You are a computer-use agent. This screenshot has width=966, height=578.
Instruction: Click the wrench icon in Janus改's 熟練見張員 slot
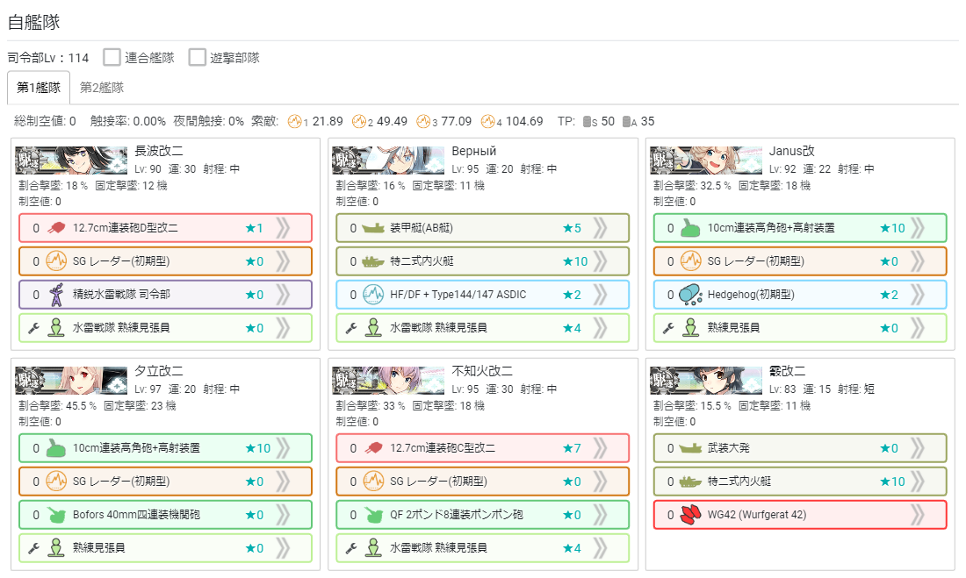pos(668,328)
